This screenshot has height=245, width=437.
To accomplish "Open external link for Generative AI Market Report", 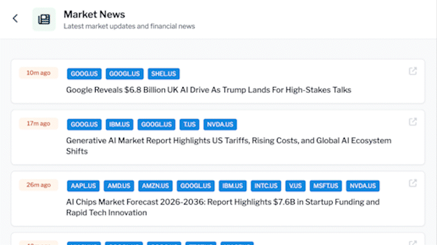I will 413,121.
